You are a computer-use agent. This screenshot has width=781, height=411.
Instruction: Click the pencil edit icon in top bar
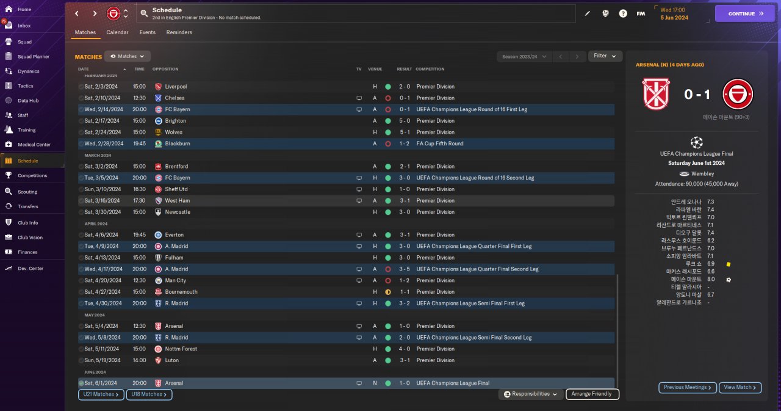588,13
